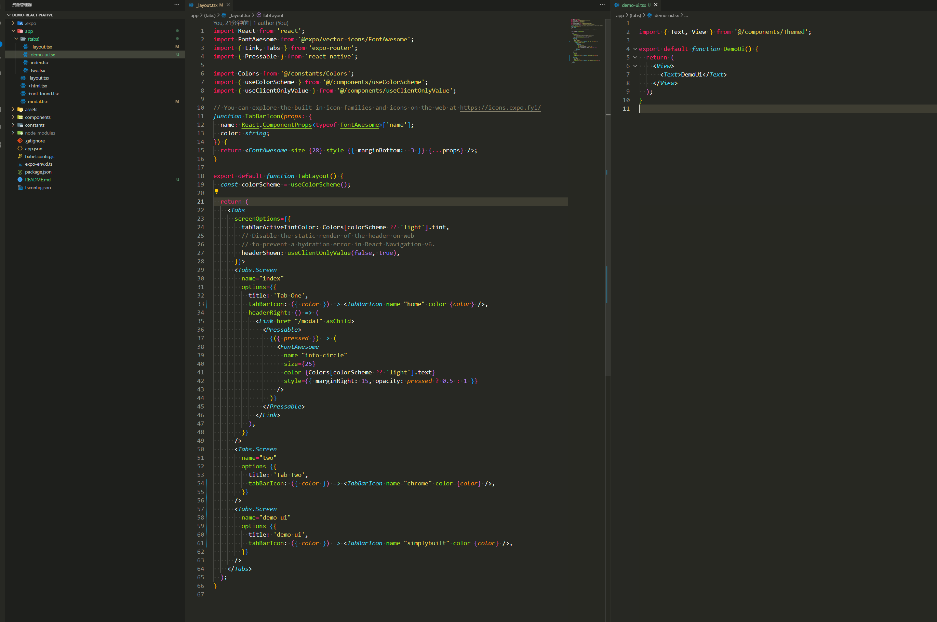Open package.json in explorer

coord(38,172)
